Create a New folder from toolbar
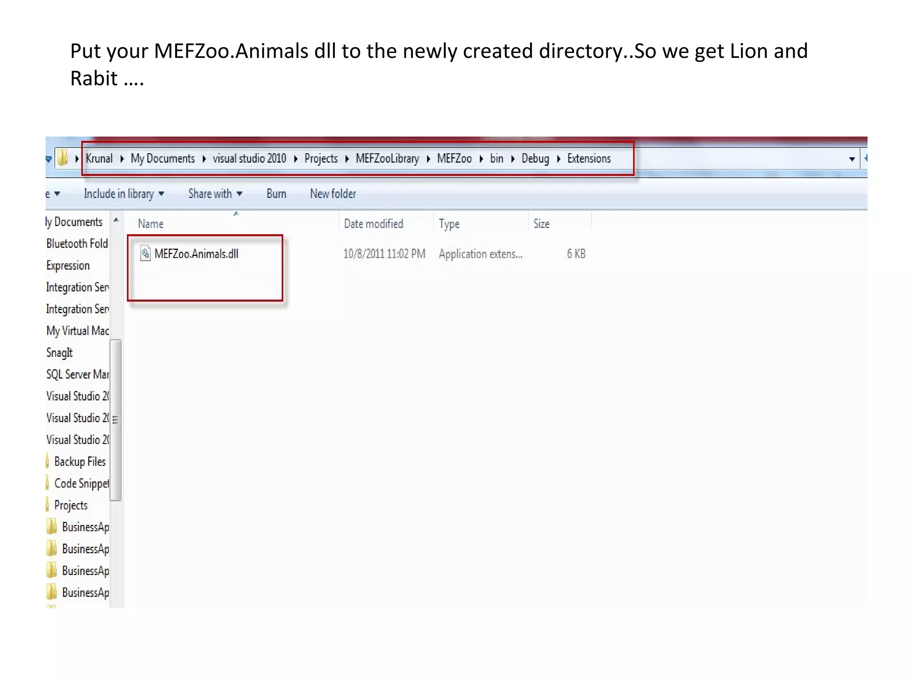Viewport: 913px width, 684px height. (x=333, y=194)
